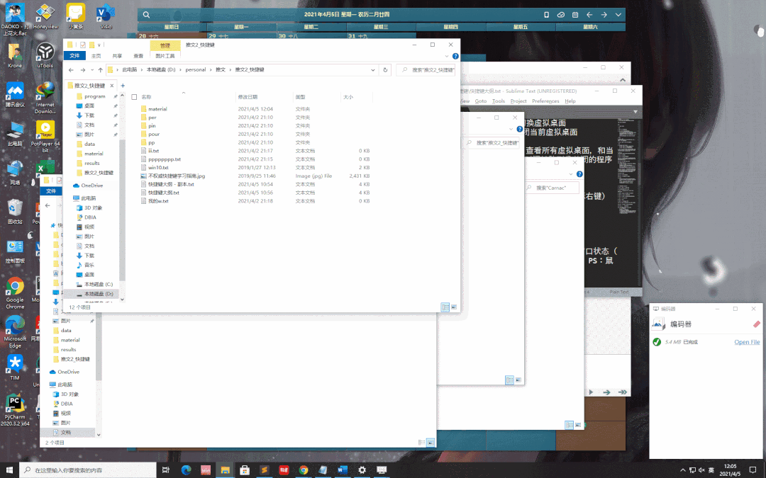Open TIM desktop shortcut
766x478 pixels.
point(15,368)
